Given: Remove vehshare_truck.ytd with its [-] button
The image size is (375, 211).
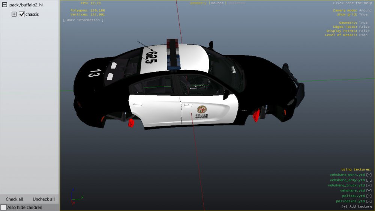Looking at the screenshot, I should (369, 185).
